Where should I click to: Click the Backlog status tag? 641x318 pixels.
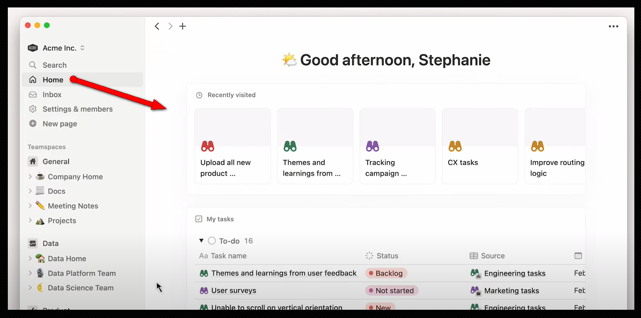[386, 273]
